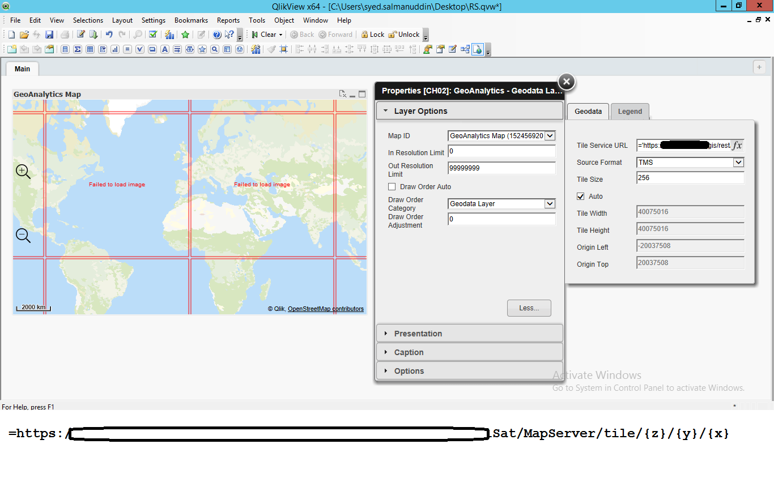This screenshot has height=478, width=774.
Task: Zoom in on the GeoAnalytics map
Action: click(x=23, y=172)
